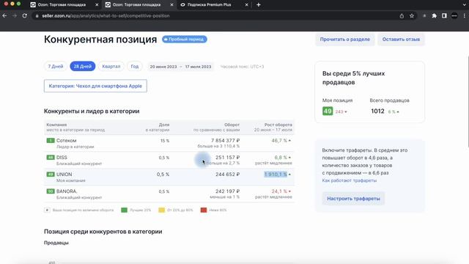Reload the page with refresh icon
This screenshot has width=469, height=264.
click(24, 15)
